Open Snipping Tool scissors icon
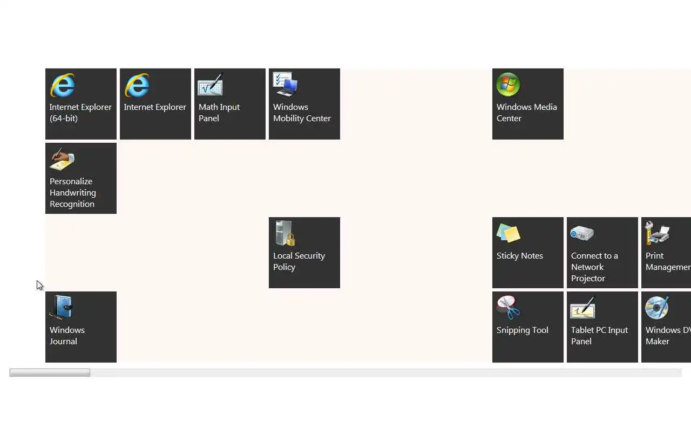Viewport: 691px width, 431px height. 509,308
